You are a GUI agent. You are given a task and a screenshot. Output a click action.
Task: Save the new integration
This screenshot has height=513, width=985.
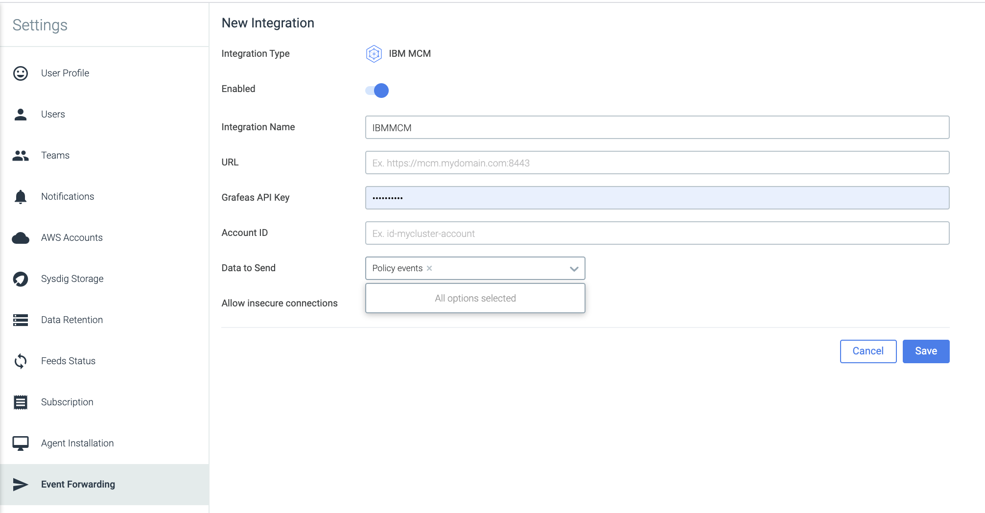(926, 351)
